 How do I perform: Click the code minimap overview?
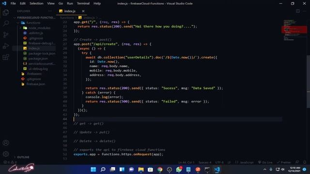[294, 29]
